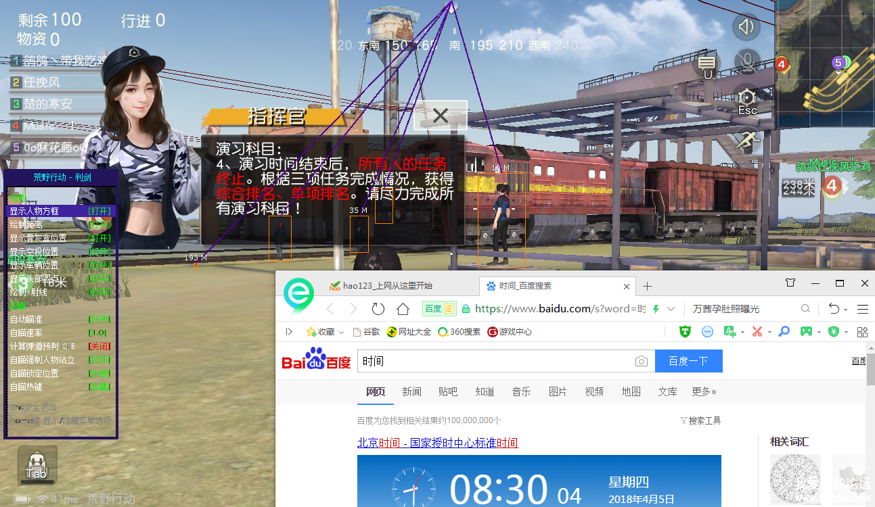Screen dimensions: 875x507
Task: Toggle the sidebar expand icon on the bookmarks bar
Action: [x=290, y=331]
